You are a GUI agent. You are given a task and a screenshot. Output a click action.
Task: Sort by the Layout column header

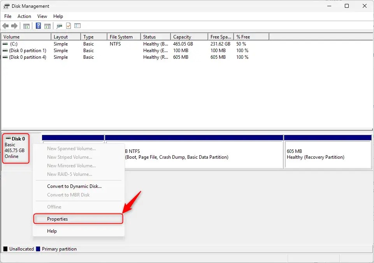point(66,37)
